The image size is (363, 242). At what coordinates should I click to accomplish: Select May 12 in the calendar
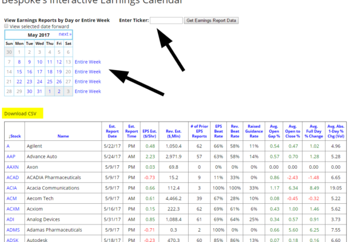(59, 62)
